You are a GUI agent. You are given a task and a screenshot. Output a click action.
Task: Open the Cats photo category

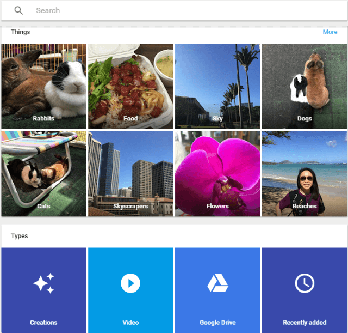(x=43, y=173)
